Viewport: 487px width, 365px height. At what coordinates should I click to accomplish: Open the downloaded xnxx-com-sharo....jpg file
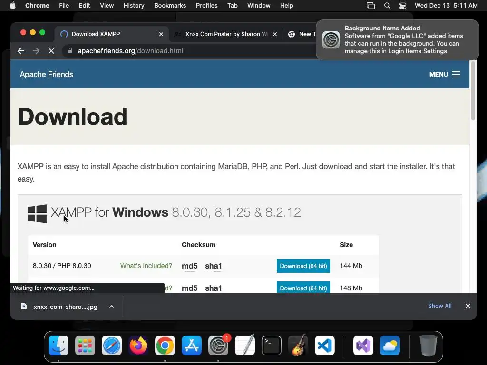[x=65, y=307]
